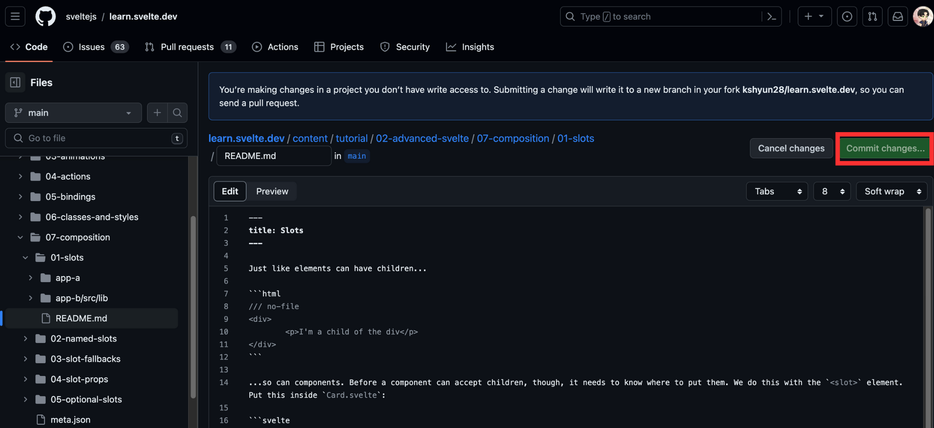Expand the 02-named-slots folder
This screenshot has height=428, width=934.
click(25, 338)
